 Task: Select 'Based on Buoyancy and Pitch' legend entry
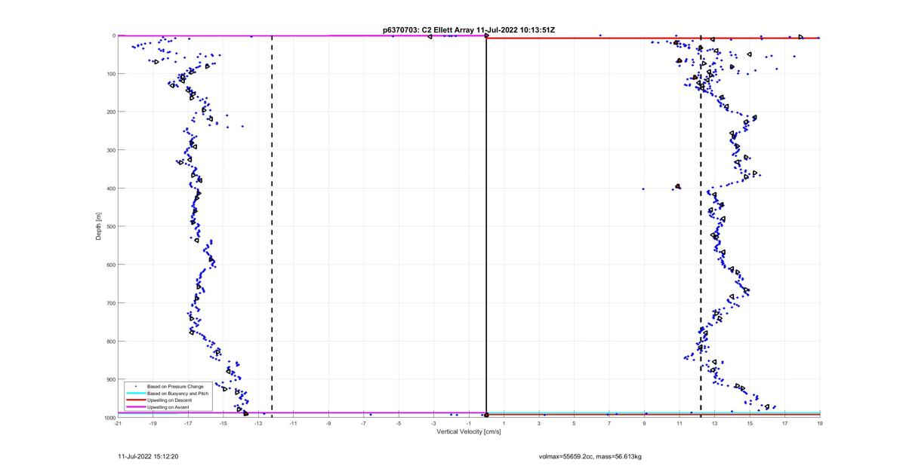(177, 394)
